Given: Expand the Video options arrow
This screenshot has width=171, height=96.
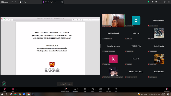Looking at the screenshot, I should click(x=16, y=89).
